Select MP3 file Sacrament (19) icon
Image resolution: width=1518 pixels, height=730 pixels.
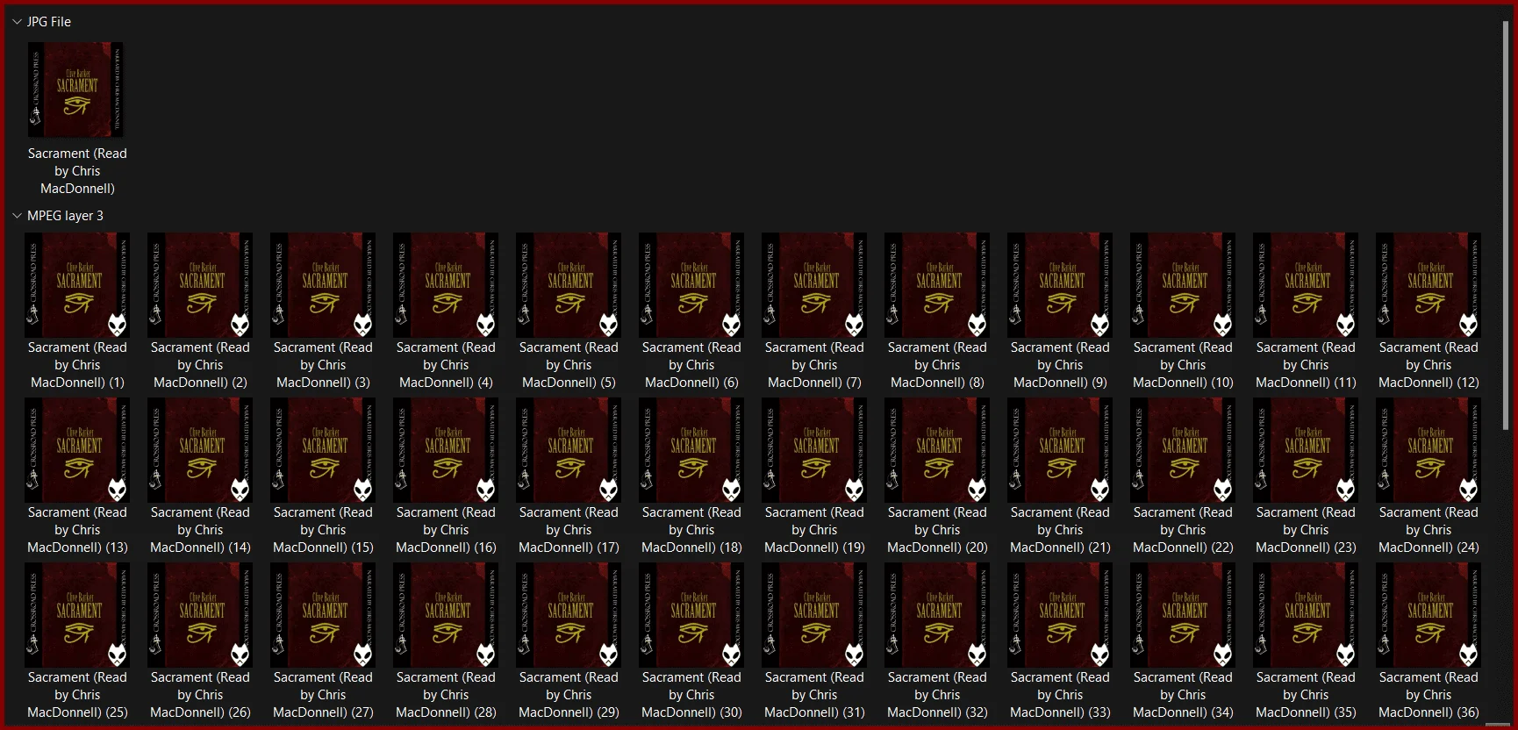click(x=814, y=450)
